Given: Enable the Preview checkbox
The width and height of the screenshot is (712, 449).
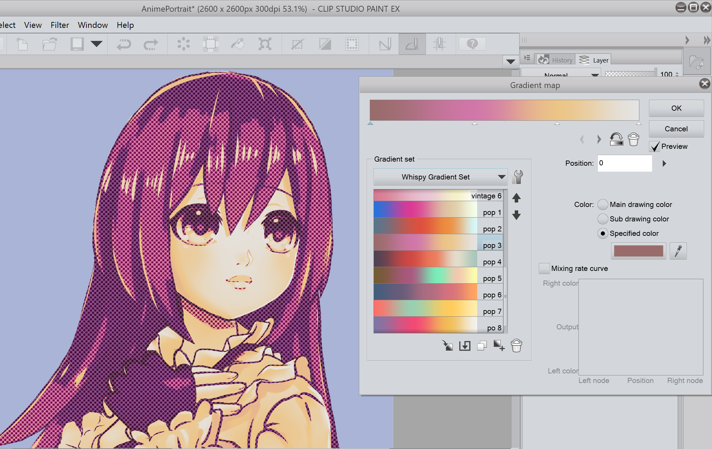Looking at the screenshot, I should 654,146.
